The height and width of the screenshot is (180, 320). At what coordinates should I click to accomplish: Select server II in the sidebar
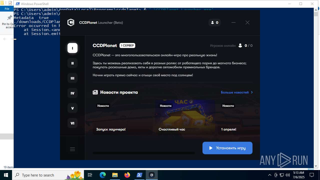tap(72, 63)
